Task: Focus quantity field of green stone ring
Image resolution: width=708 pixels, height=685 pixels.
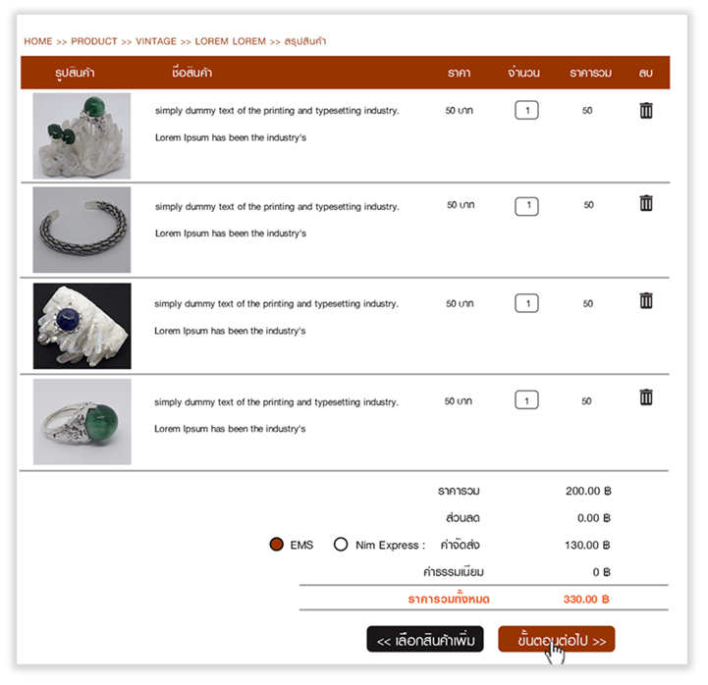Action: (526, 400)
